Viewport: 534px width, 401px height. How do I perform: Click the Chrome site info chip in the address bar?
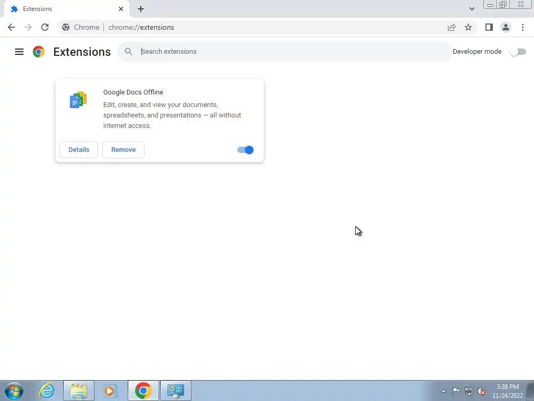81,27
